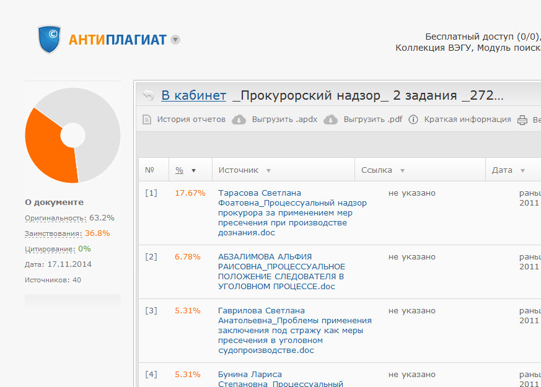Image resolution: width=541 pixels, height=387 pixels.
Task: Sort by the % column header link
Action: point(180,170)
